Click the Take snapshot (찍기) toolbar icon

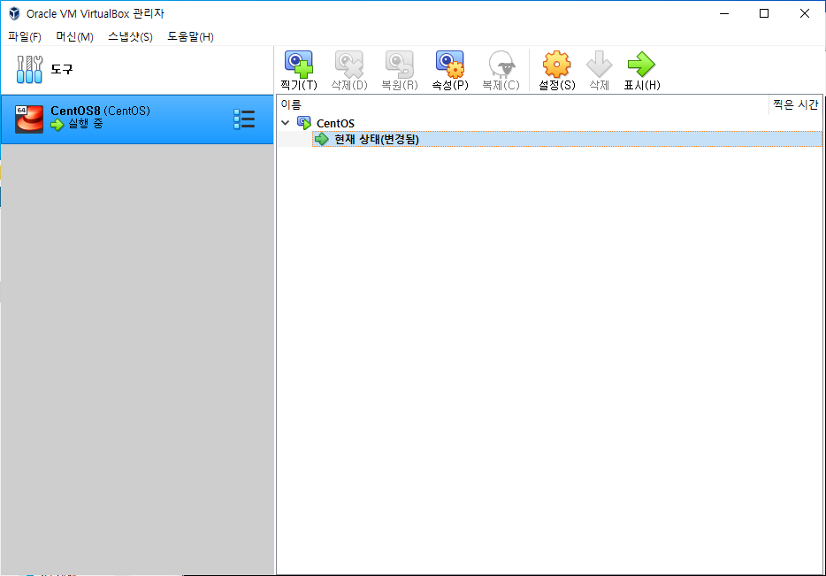point(299,65)
